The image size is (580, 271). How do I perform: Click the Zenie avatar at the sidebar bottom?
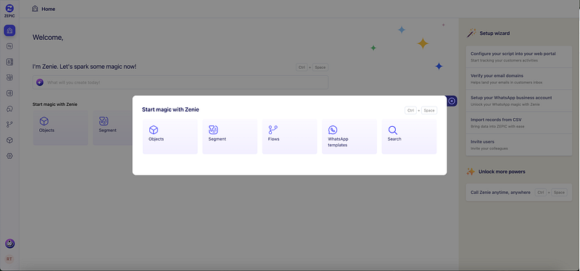coord(9,243)
